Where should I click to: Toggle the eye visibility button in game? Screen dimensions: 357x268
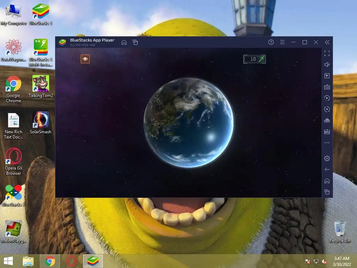click(x=85, y=59)
